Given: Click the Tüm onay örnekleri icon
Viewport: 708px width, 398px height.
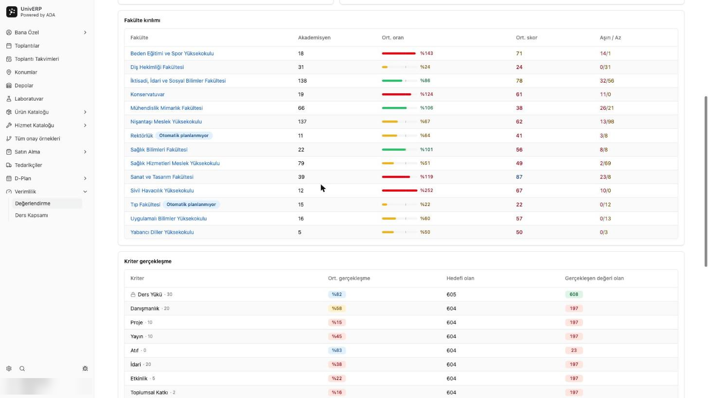Looking at the screenshot, I should tap(9, 138).
